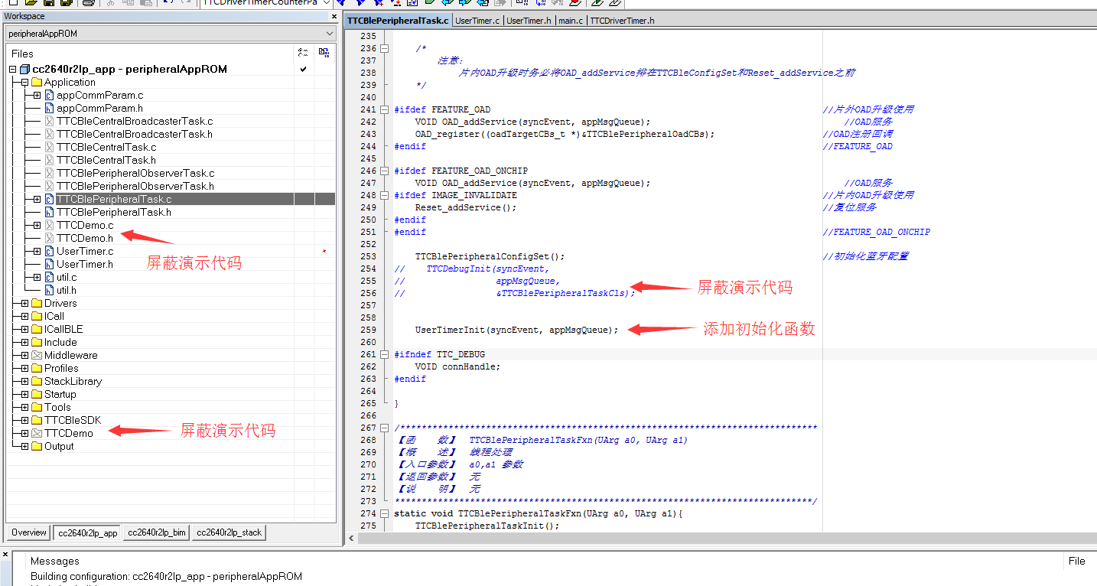Viewport: 1097px width, 586px height.
Task: Select TTCBleCentralTask.h in the file tree
Action: 106,160
